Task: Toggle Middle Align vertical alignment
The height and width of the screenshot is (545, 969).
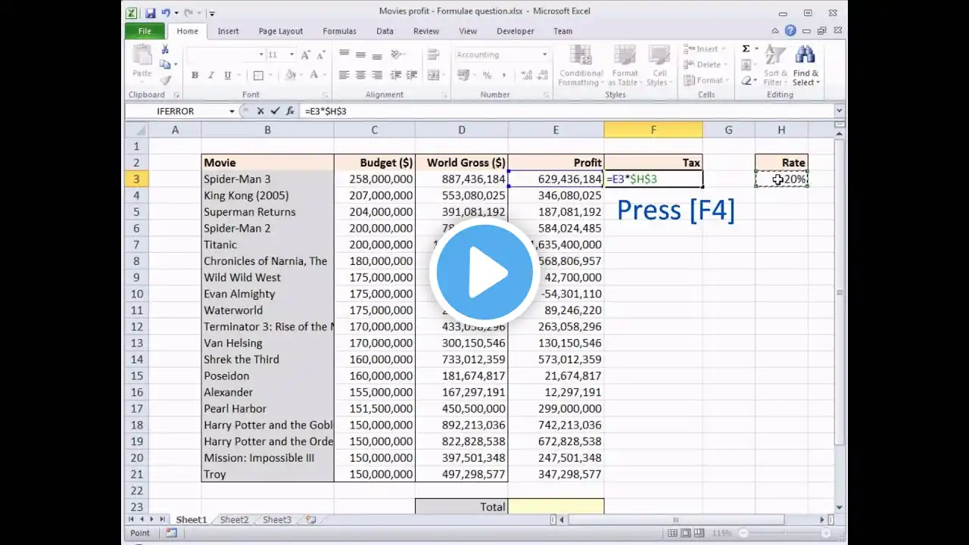Action: [360, 54]
